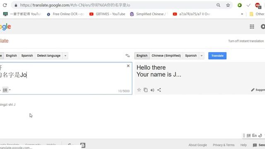Select Spanish as target language
This screenshot has height=149, width=265.
[191, 55]
